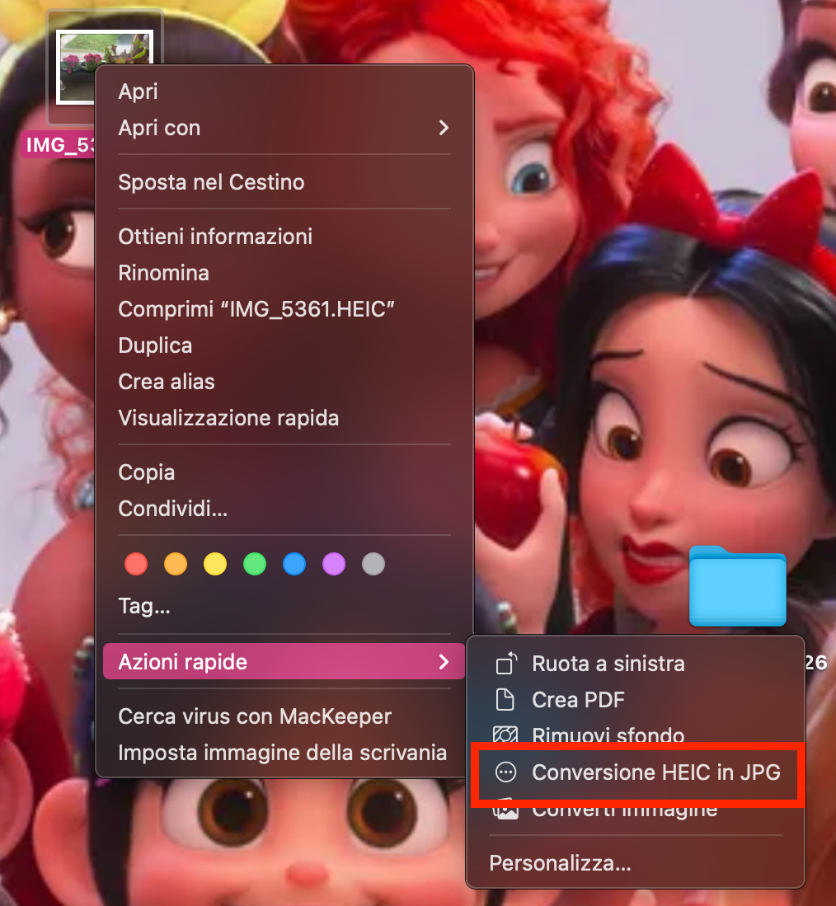
Task: Apply the gray tag color
Action: click(373, 564)
